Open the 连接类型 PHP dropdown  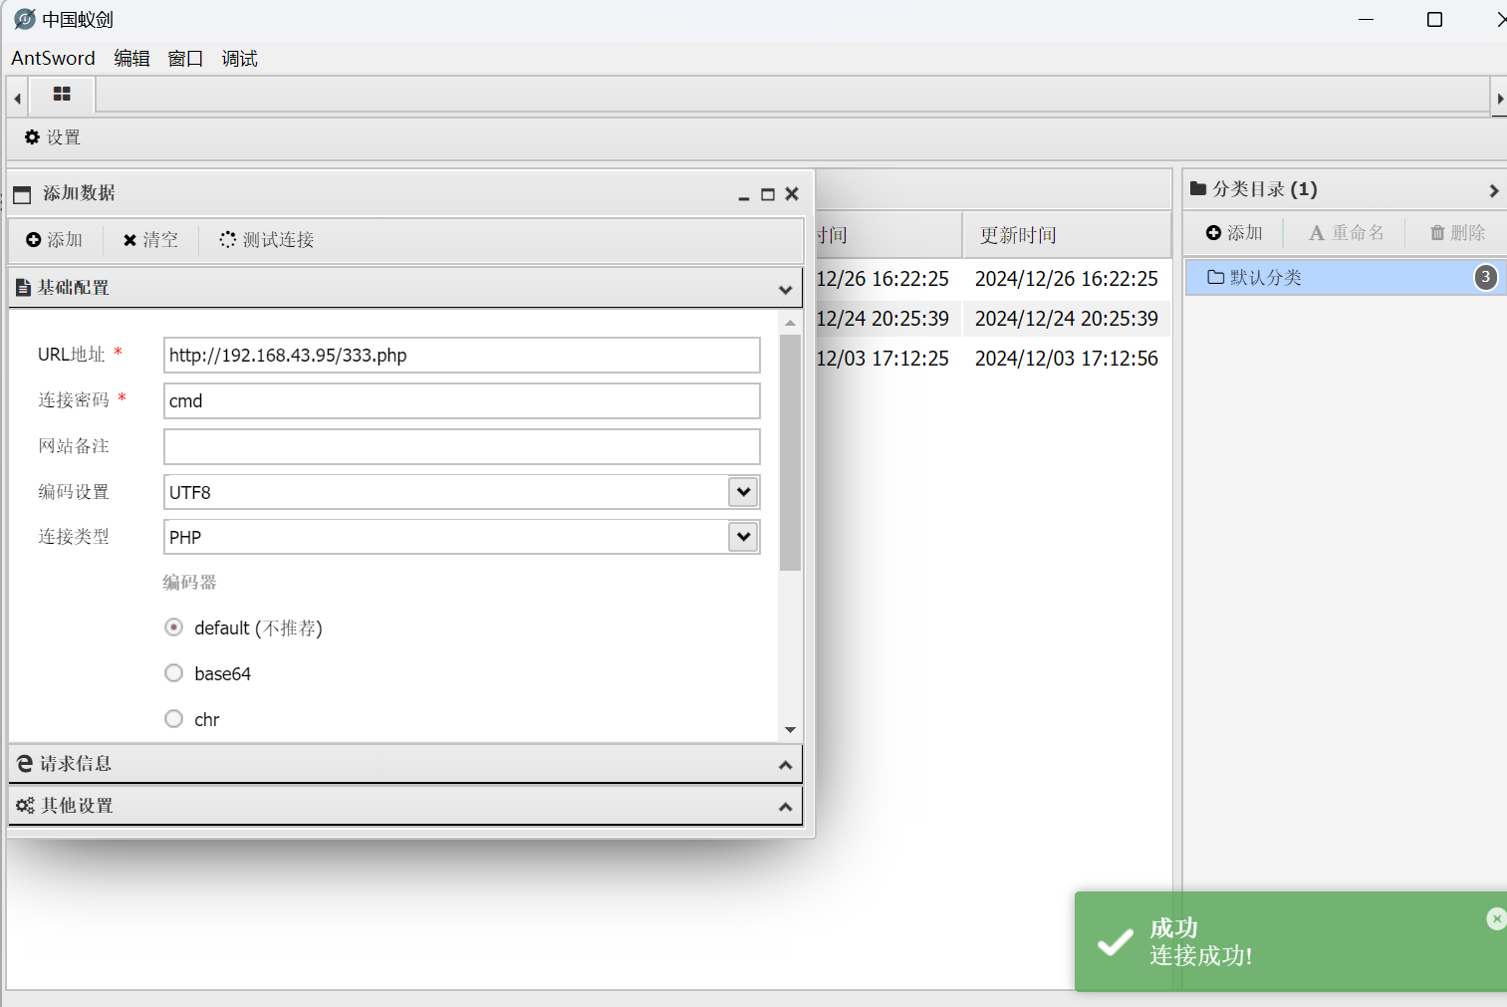pos(743,537)
